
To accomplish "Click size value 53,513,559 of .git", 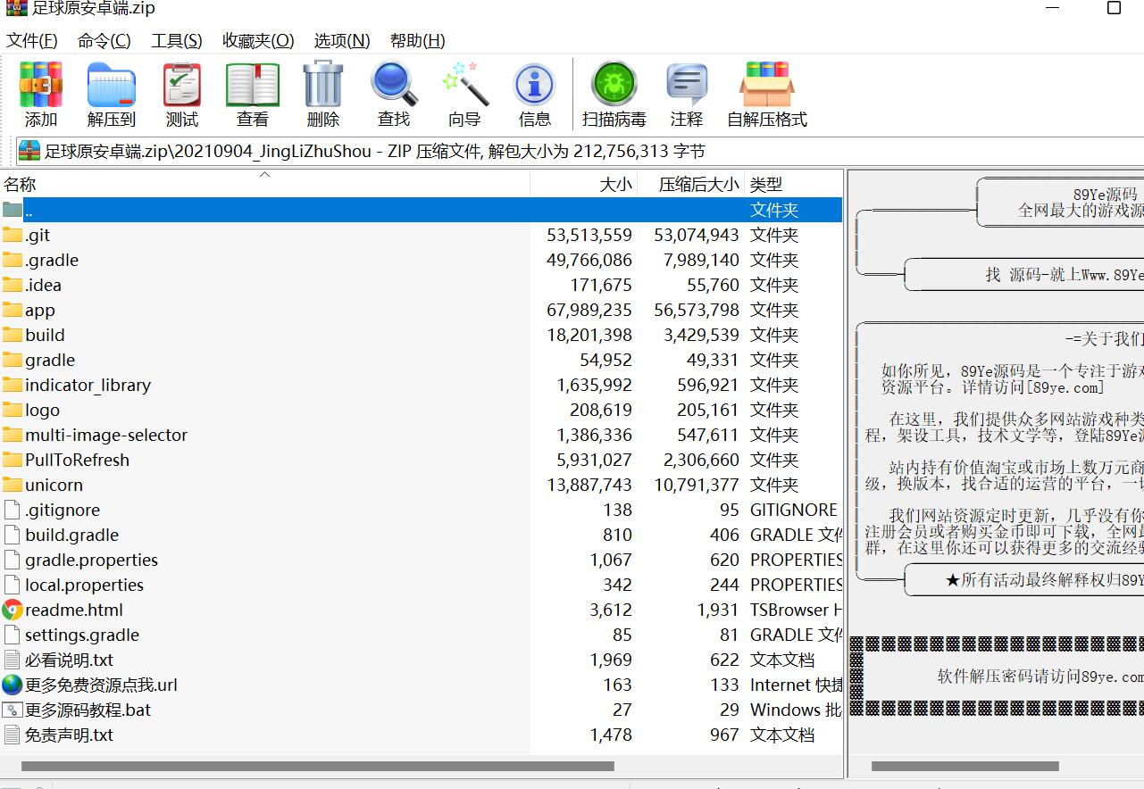I will pyautogui.click(x=589, y=235).
